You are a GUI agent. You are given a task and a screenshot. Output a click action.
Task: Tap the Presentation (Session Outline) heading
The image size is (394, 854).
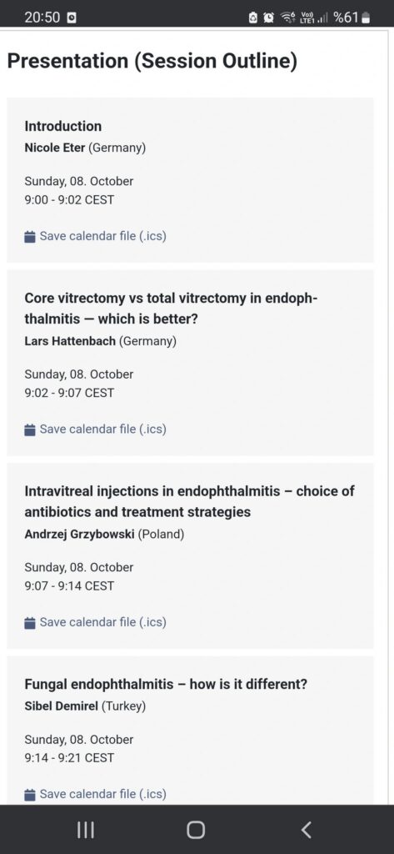(x=152, y=62)
